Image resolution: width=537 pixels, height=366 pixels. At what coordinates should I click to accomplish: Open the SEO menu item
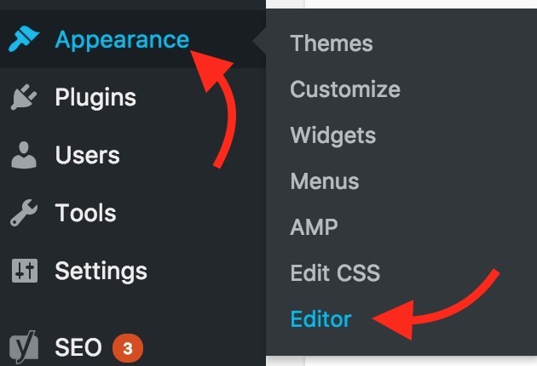(x=78, y=347)
